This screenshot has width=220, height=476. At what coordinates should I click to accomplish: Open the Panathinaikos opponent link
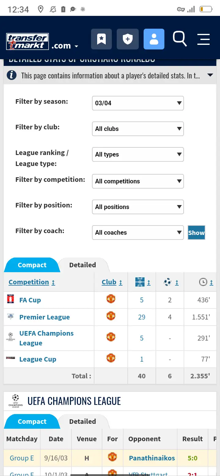[x=152, y=458]
